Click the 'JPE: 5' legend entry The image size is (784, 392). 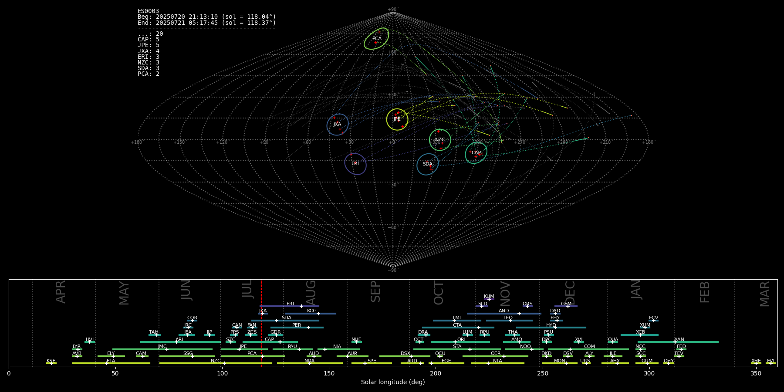tap(149, 45)
